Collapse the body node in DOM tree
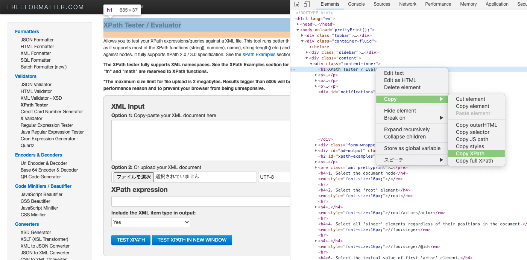The image size is (527, 260). [298, 30]
